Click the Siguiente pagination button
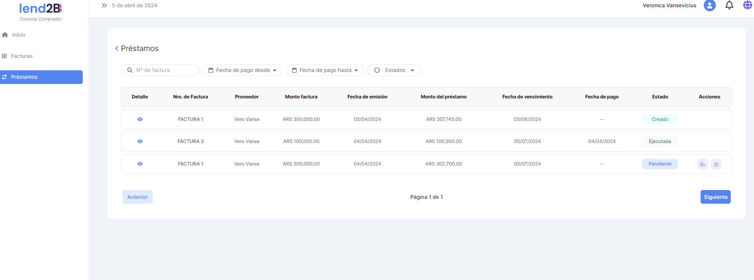 [x=715, y=197]
